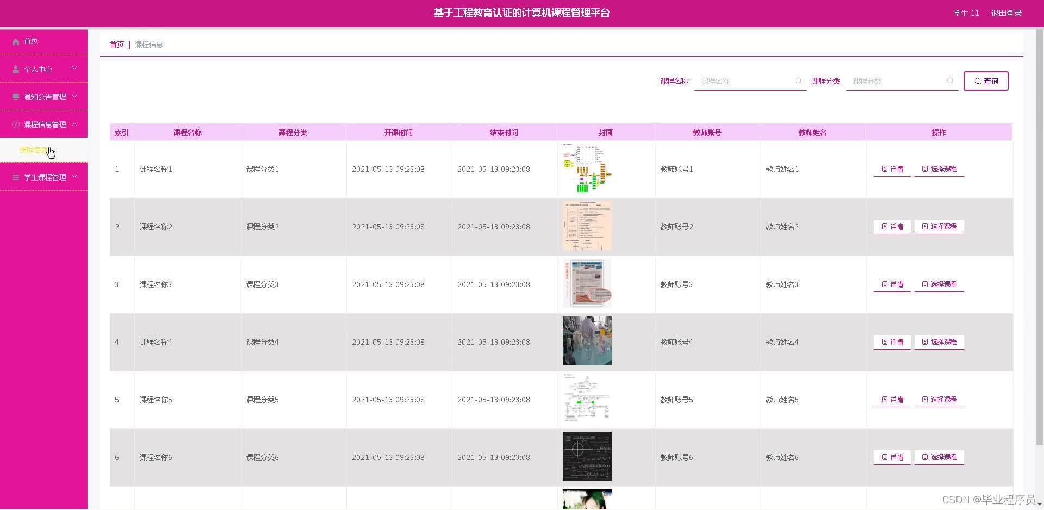Click the 索引 column header
The image size is (1044, 510).
coord(122,133)
